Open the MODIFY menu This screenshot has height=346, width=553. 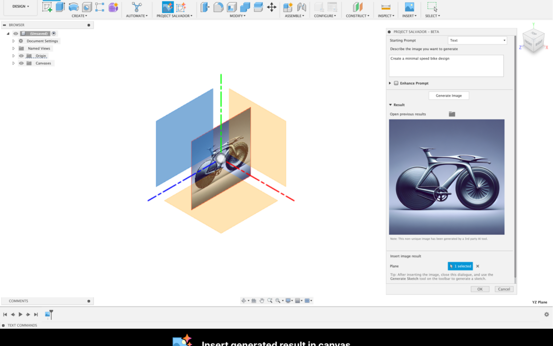tap(237, 16)
